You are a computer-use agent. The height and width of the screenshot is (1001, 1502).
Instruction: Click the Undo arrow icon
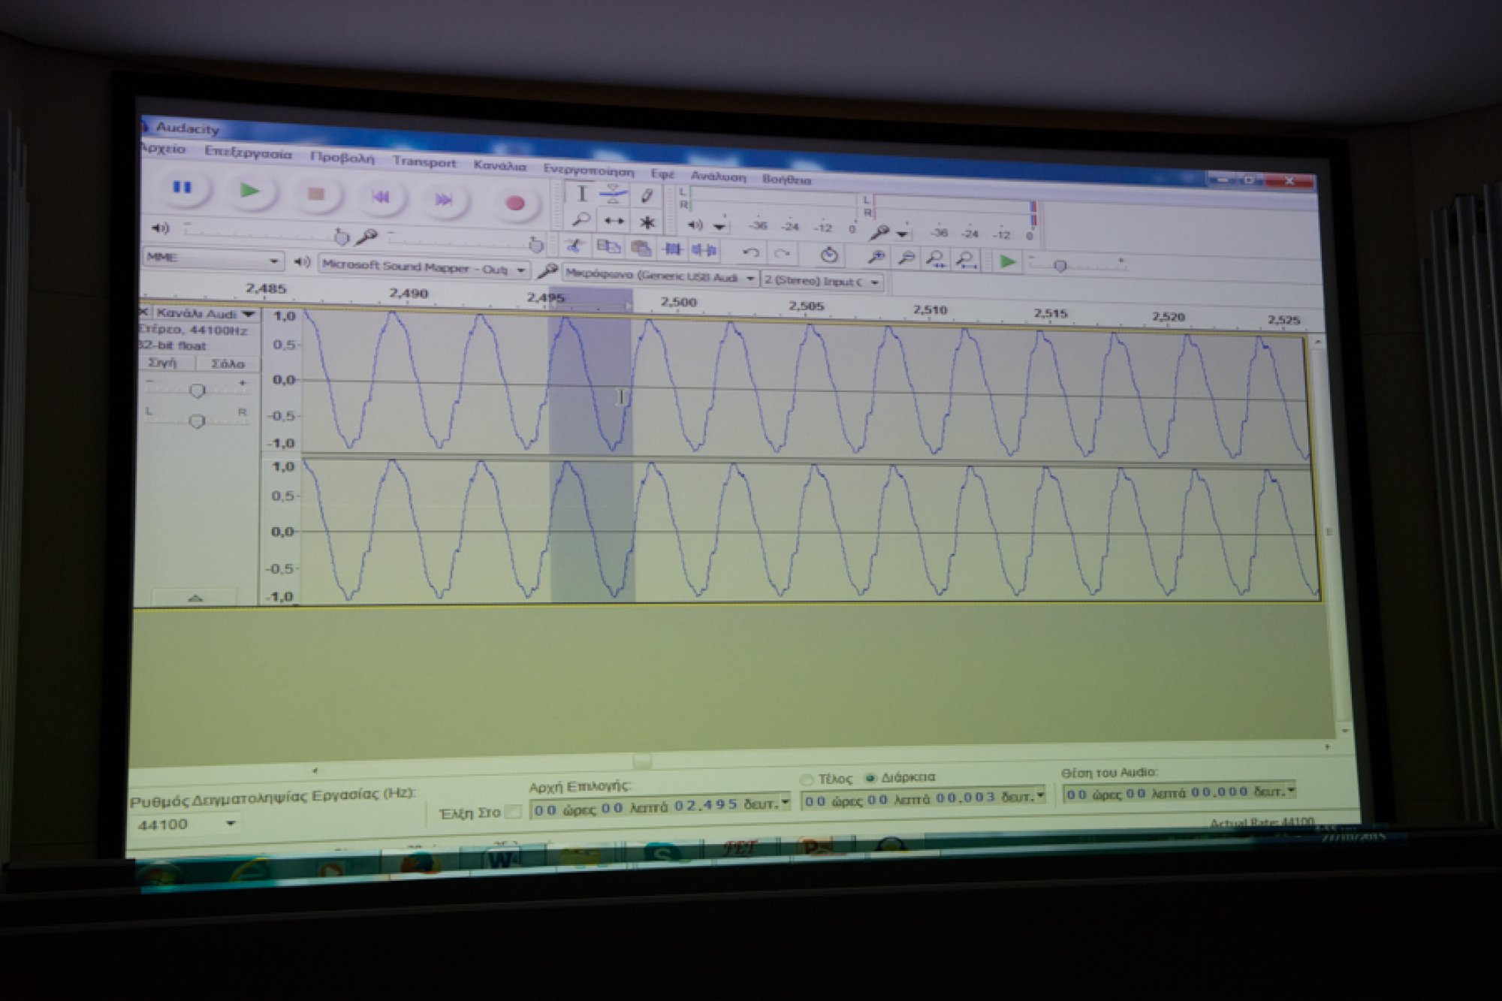750,253
